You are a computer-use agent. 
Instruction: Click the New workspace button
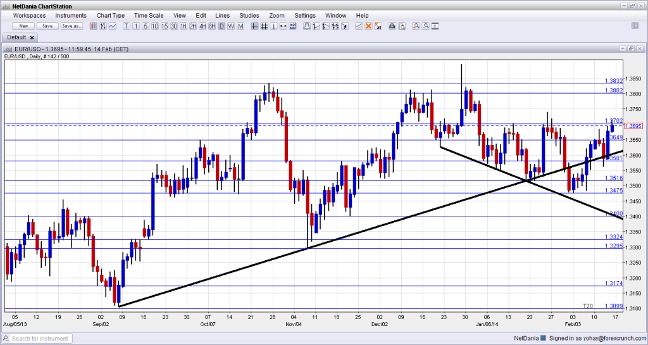pyautogui.click(x=23, y=26)
